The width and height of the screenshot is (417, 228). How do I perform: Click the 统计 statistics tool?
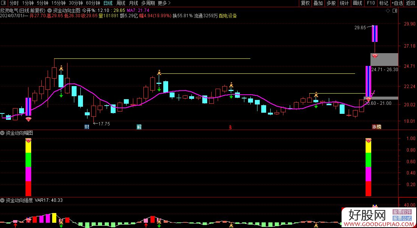[343, 3]
